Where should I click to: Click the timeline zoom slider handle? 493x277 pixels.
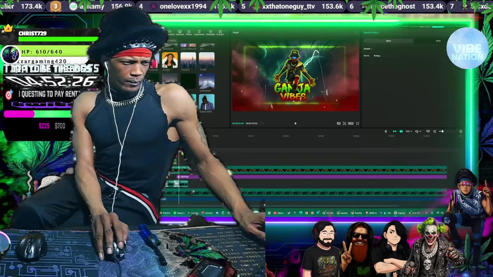(x=442, y=131)
